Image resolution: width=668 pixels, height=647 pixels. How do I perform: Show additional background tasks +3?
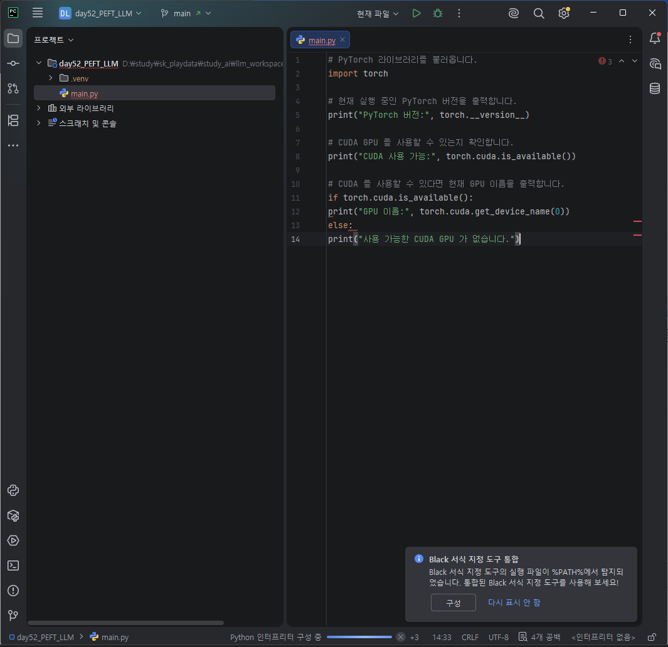[414, 638]
